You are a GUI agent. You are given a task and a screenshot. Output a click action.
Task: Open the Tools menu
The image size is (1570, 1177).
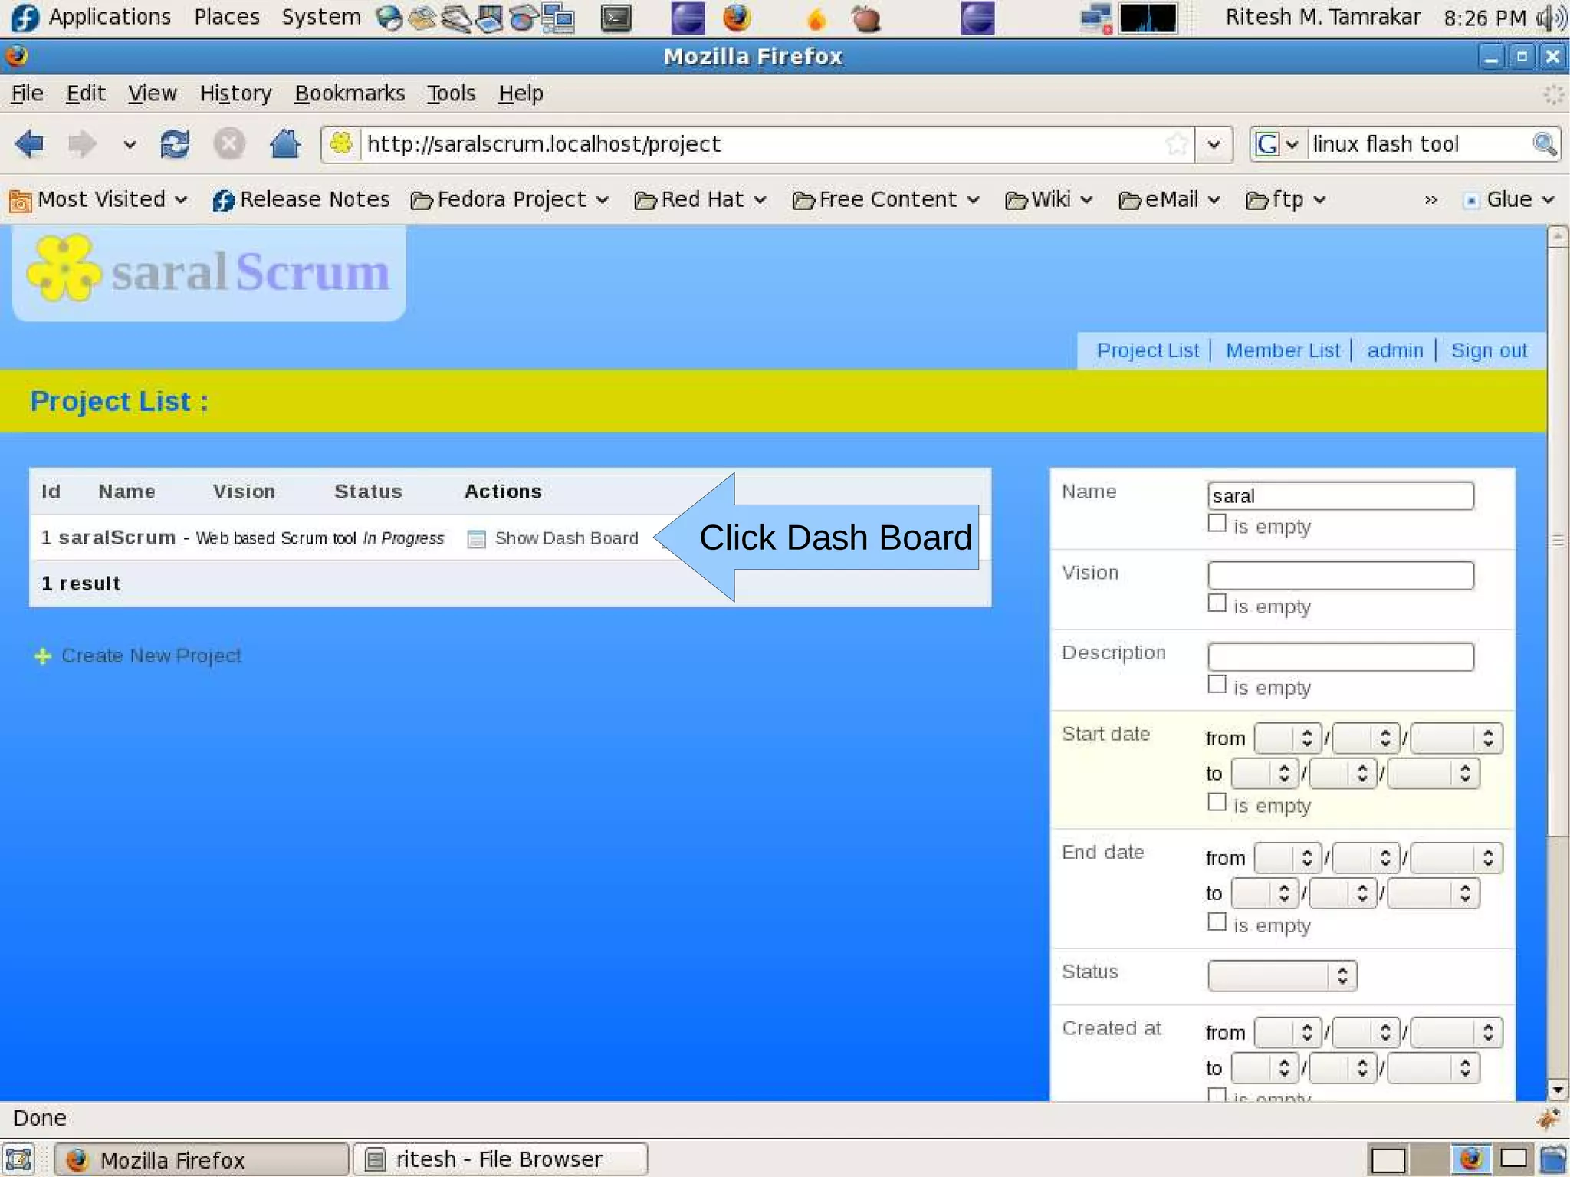click(452, 94)
